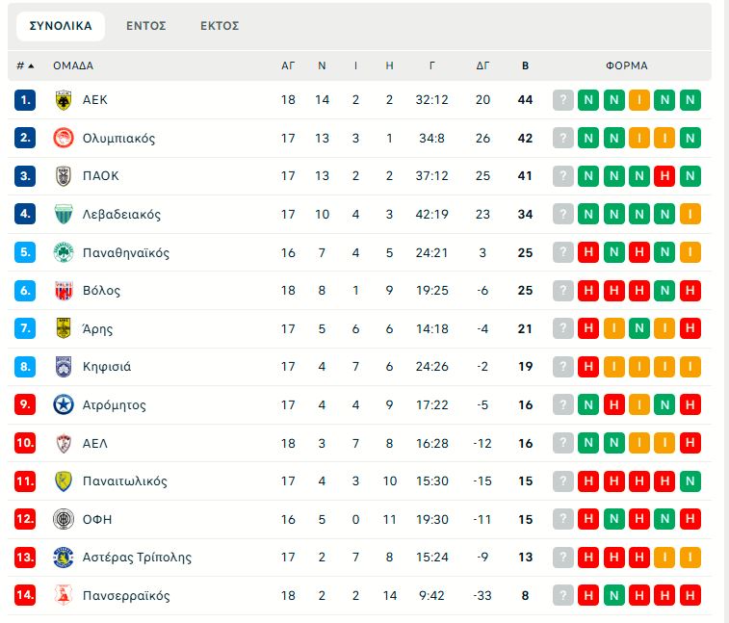The width and height of the screenshot is (729, 623).
Task: Click the Άρης yellow crest icon
Action: coord(64,328)
